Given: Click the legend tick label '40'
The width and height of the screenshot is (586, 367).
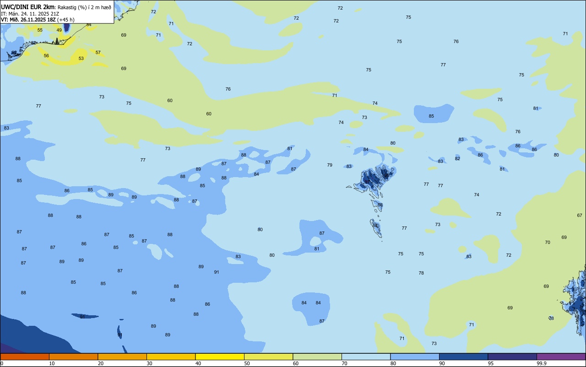Looking at the screenshot, I should 198,363.
